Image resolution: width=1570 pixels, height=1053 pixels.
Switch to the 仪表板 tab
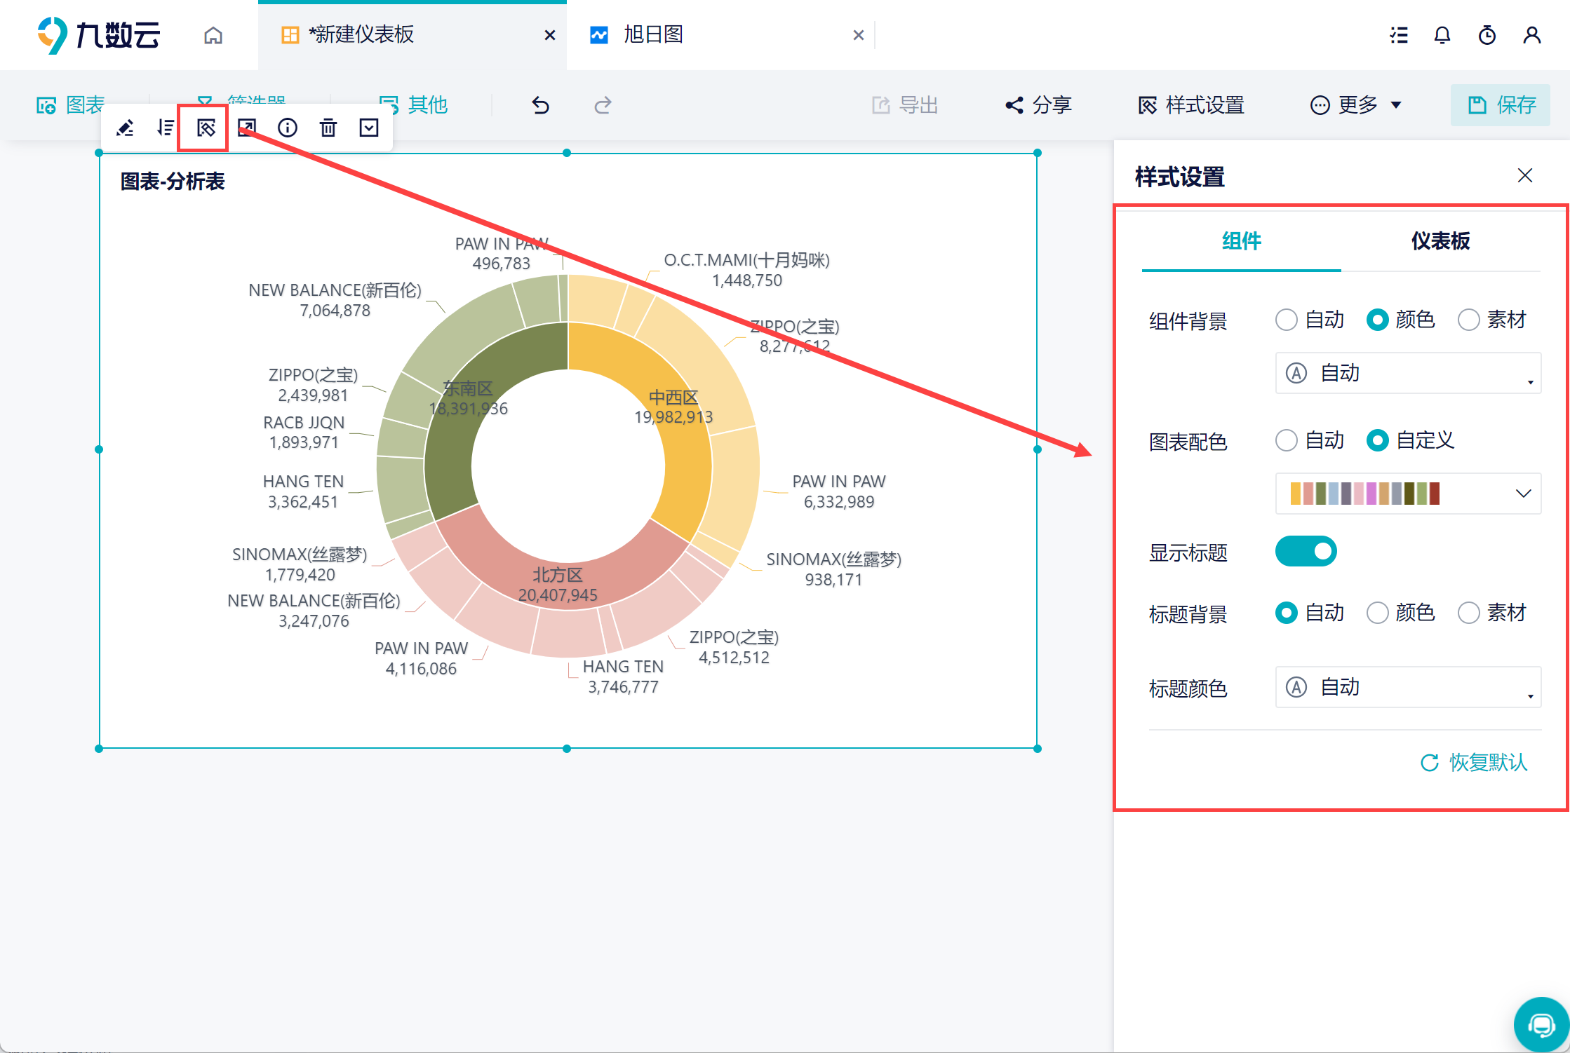pyautogui.click(x=1440, y=241)
